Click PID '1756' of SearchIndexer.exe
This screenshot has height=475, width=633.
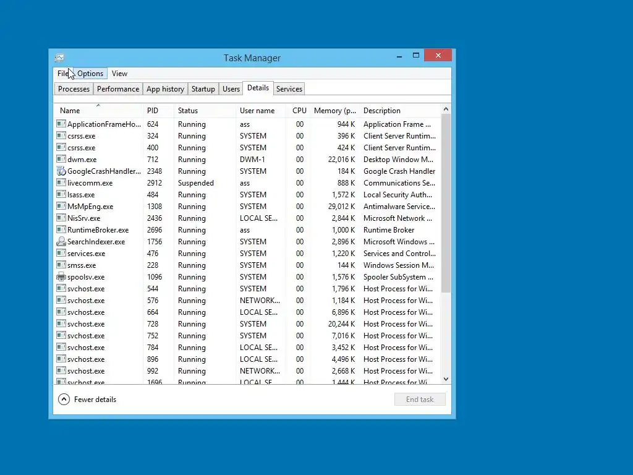click(x=155, y=242)
